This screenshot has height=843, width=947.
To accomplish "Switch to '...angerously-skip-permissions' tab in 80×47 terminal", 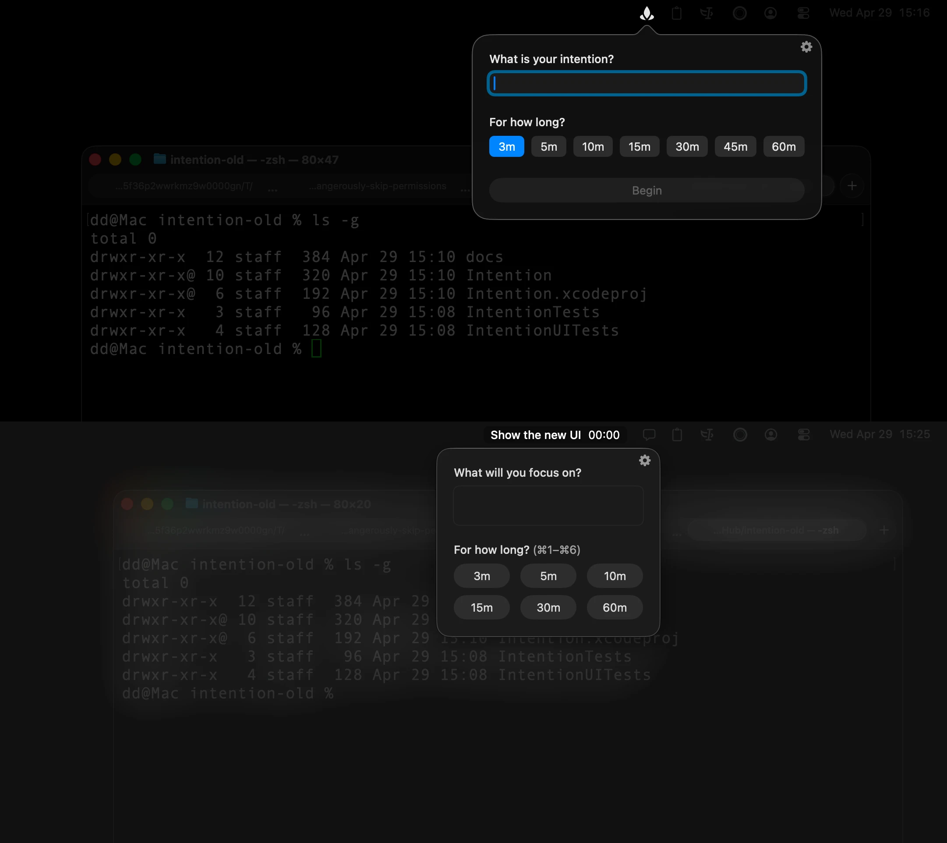I will (x=378, y=186).
